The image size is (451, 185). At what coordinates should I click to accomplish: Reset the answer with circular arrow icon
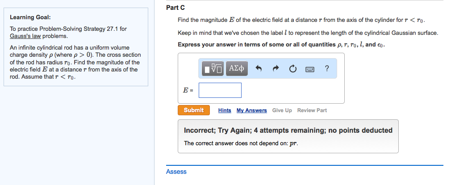click(x=293, y=69)
